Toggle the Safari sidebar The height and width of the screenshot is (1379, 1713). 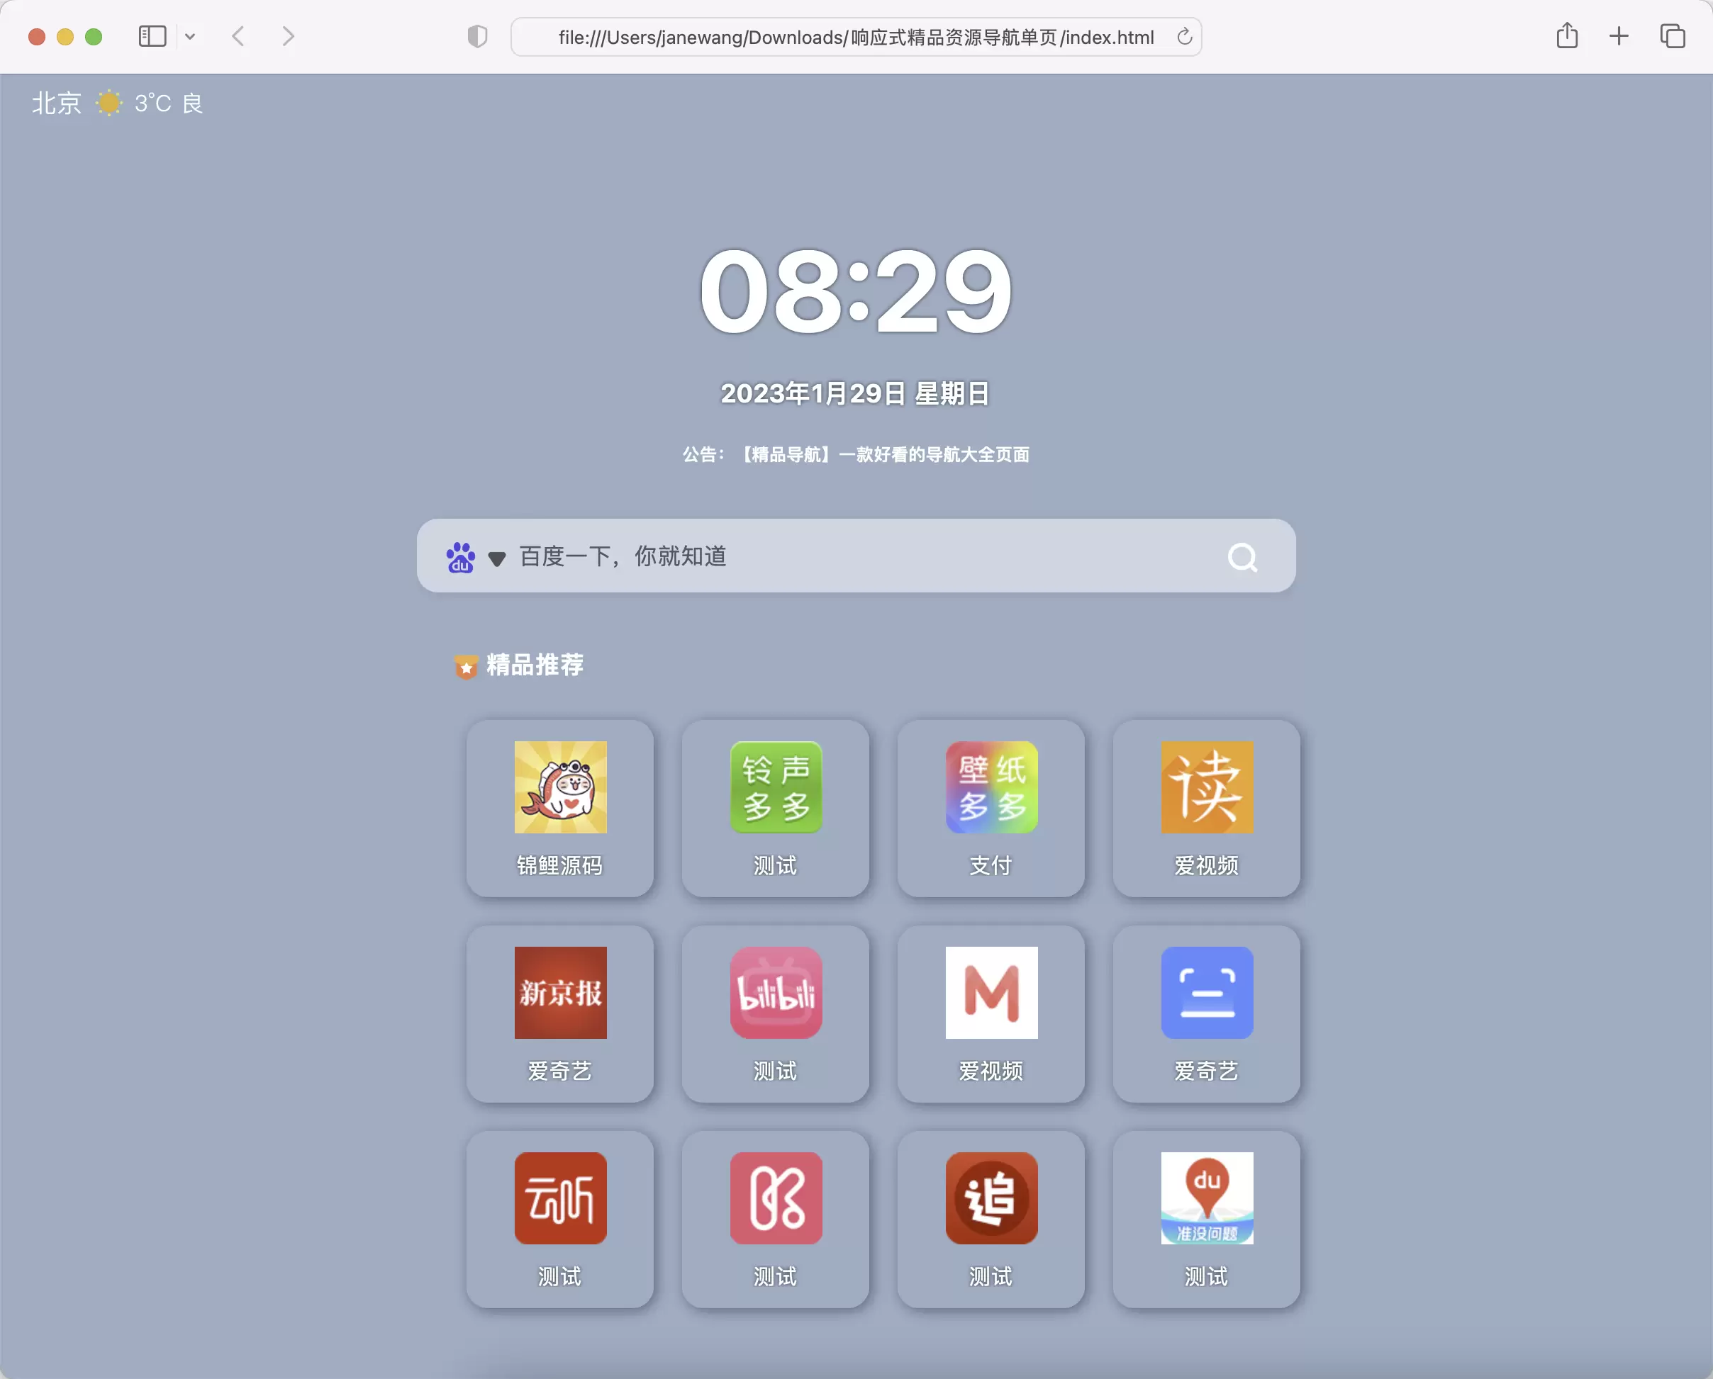pyautogui.click(x=152, y=35)
